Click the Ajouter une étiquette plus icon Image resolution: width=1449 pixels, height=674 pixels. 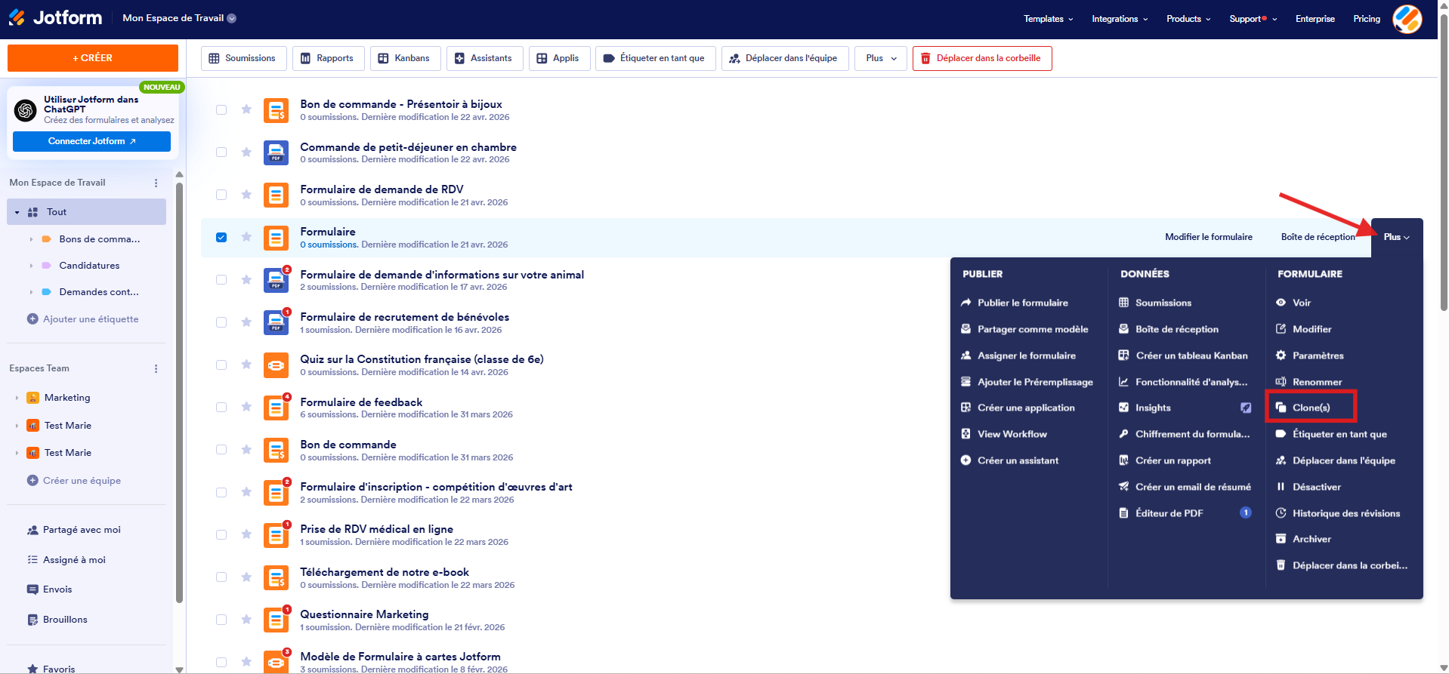[x=32, y=319]
